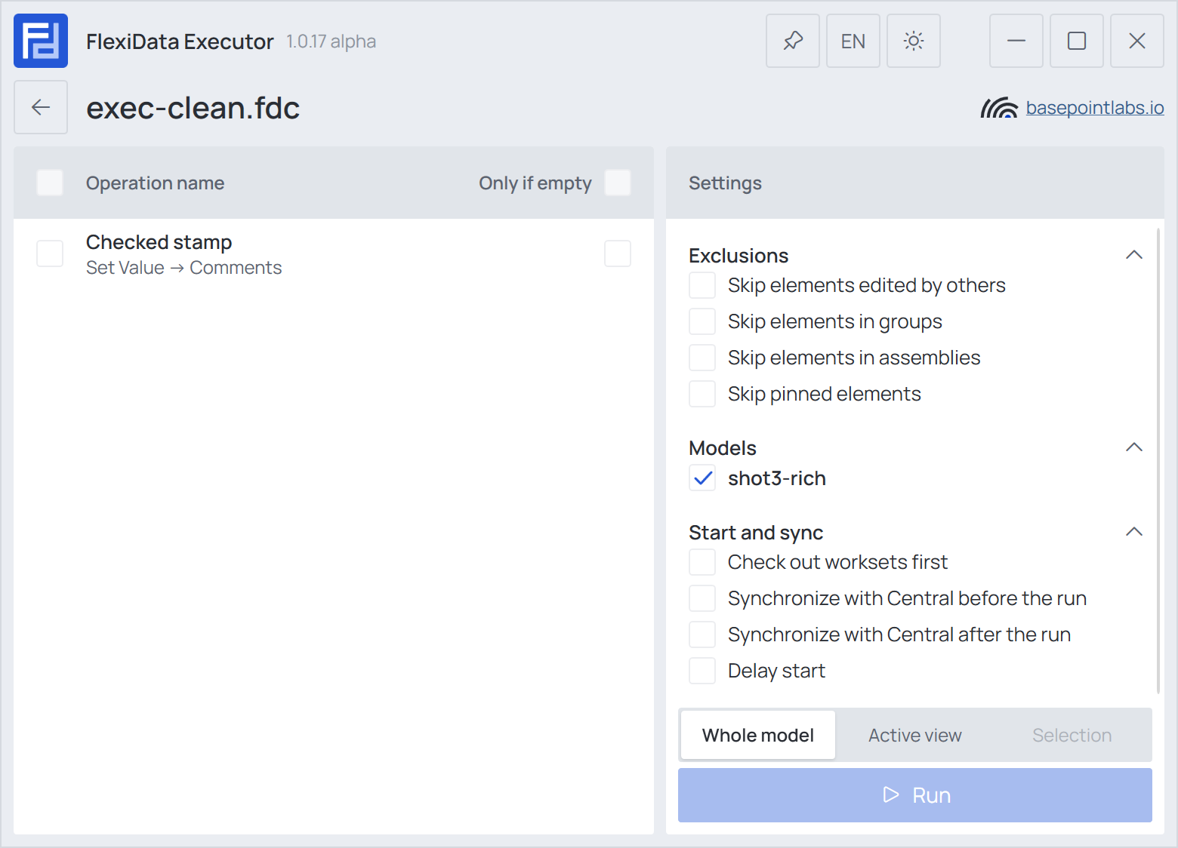Click the Settings panel header text
This screenshot has width=1178, height=848.
(725, 183)
